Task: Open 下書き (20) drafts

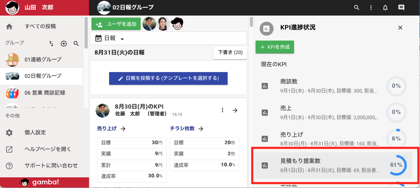Action: (230, 52)
